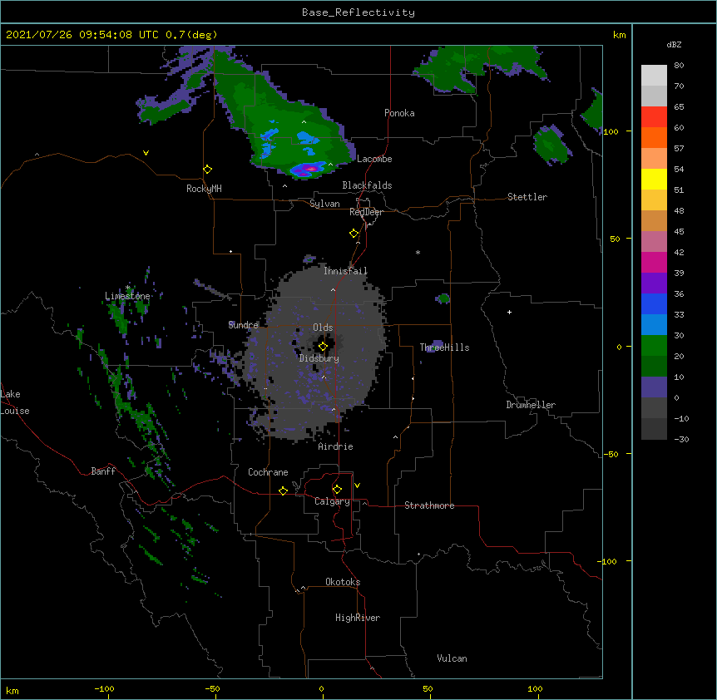This screenshot has height=700, width=717.
Task: Click the Sundre town label
Action: 243,325
